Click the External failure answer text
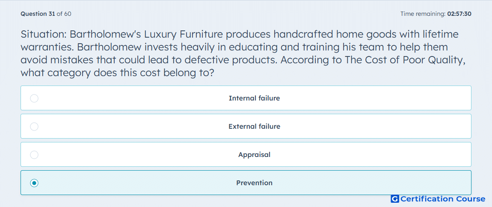The image size is (492, 207). point(254,127)
